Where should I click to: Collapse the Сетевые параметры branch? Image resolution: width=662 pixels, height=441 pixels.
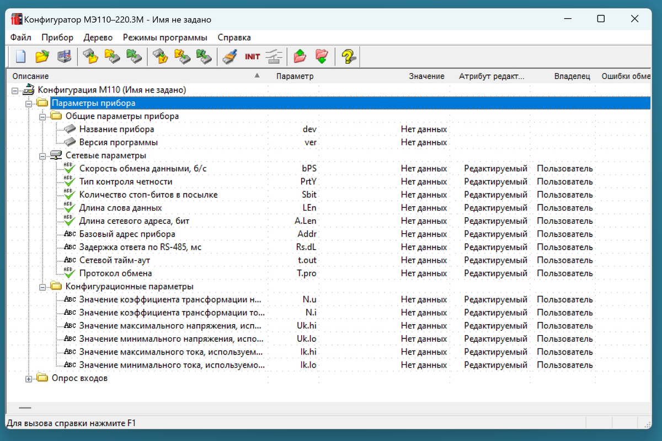[x=42, y=156]
